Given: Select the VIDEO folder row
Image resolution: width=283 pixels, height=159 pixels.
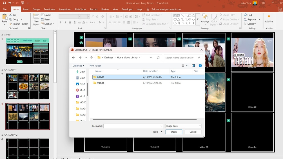Looking at the screenshot, I should (148, 83).
